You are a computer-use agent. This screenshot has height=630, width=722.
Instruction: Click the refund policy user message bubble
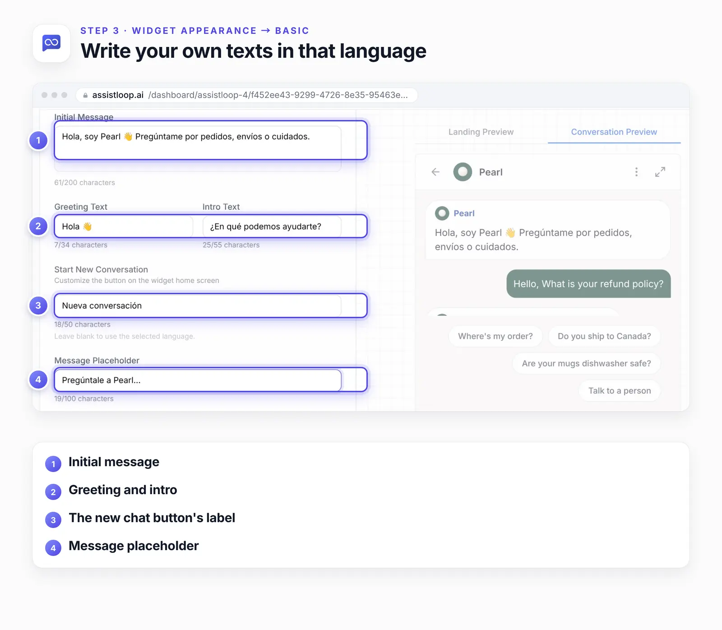[x=588, y=284]
